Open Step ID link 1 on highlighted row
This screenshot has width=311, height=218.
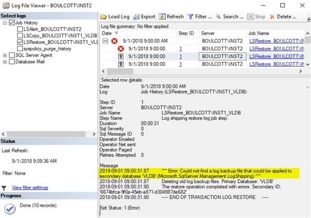(181, 57)
